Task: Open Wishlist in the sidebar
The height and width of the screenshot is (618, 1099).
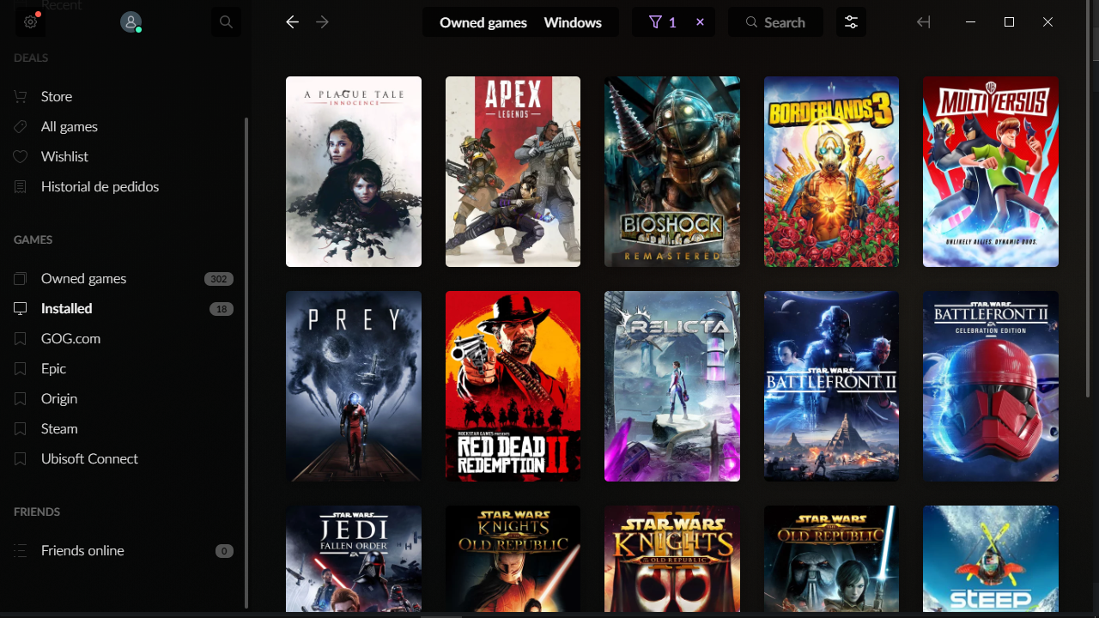Action: pyautogui.click(x=64, y=156)
